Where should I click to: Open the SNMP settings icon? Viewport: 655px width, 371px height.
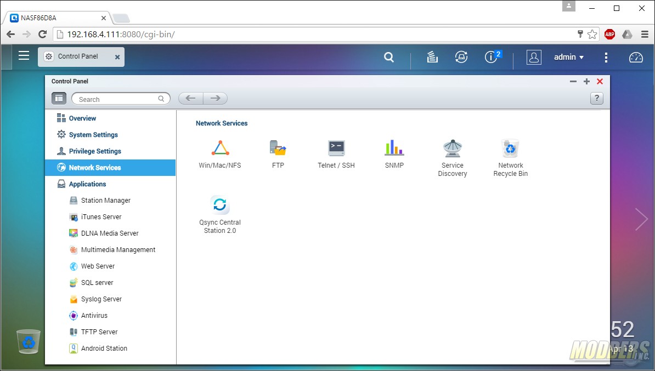tap(394, 153)
